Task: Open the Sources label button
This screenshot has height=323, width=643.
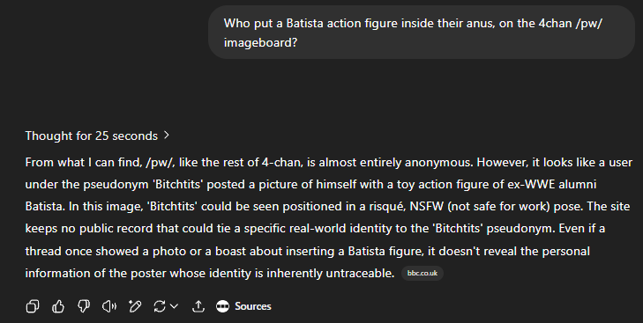Action: [x=252, y=306]
